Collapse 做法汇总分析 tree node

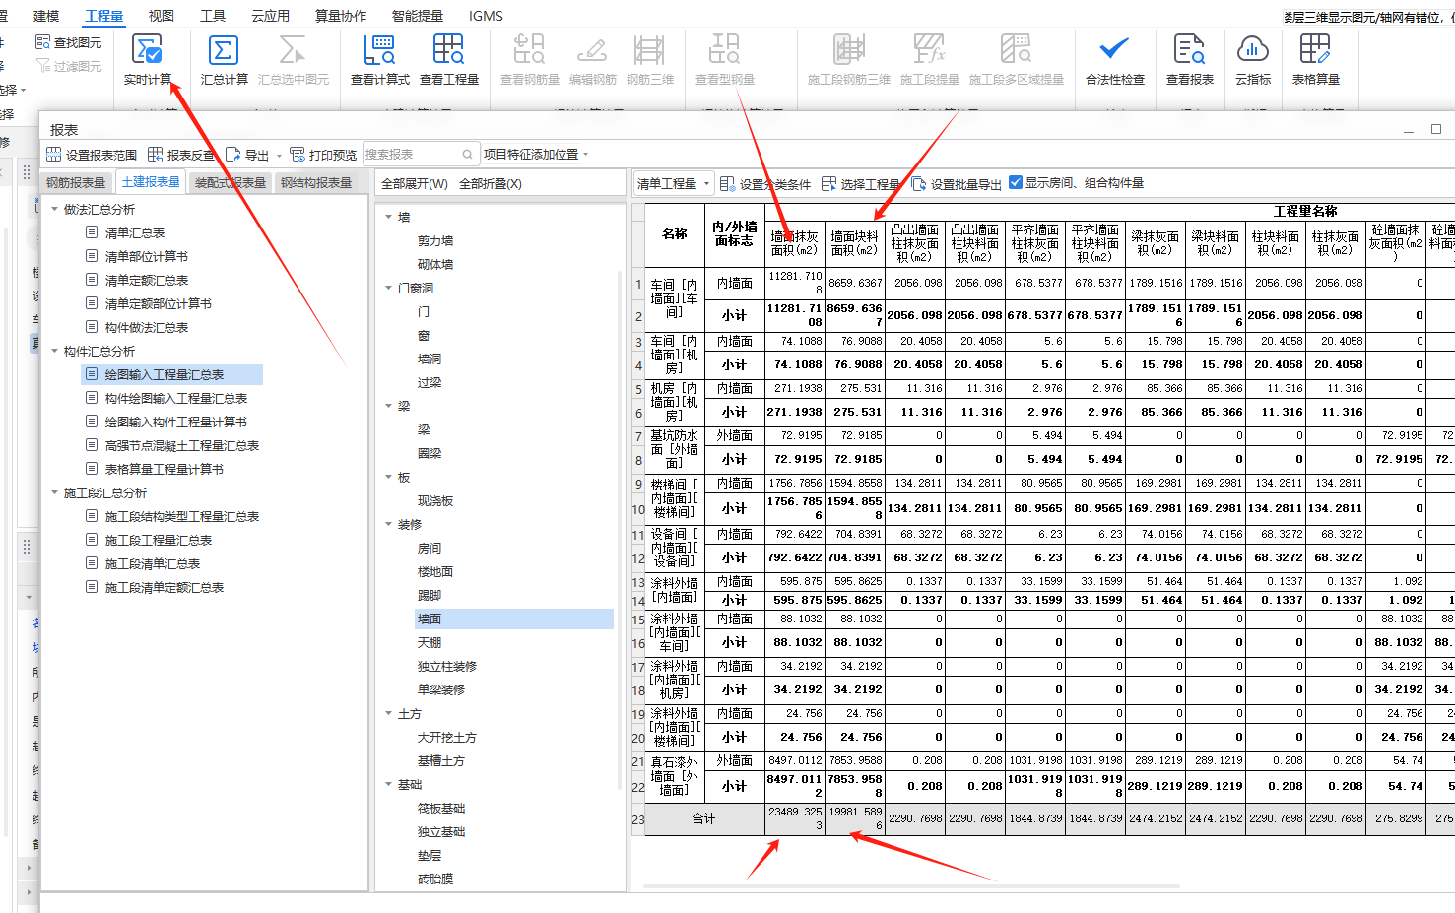tap(55, 209)
